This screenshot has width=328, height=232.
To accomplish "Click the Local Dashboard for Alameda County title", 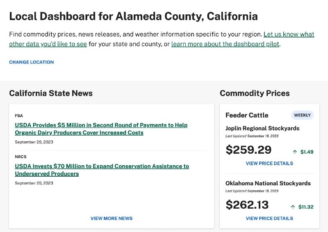I will point(133,16).
